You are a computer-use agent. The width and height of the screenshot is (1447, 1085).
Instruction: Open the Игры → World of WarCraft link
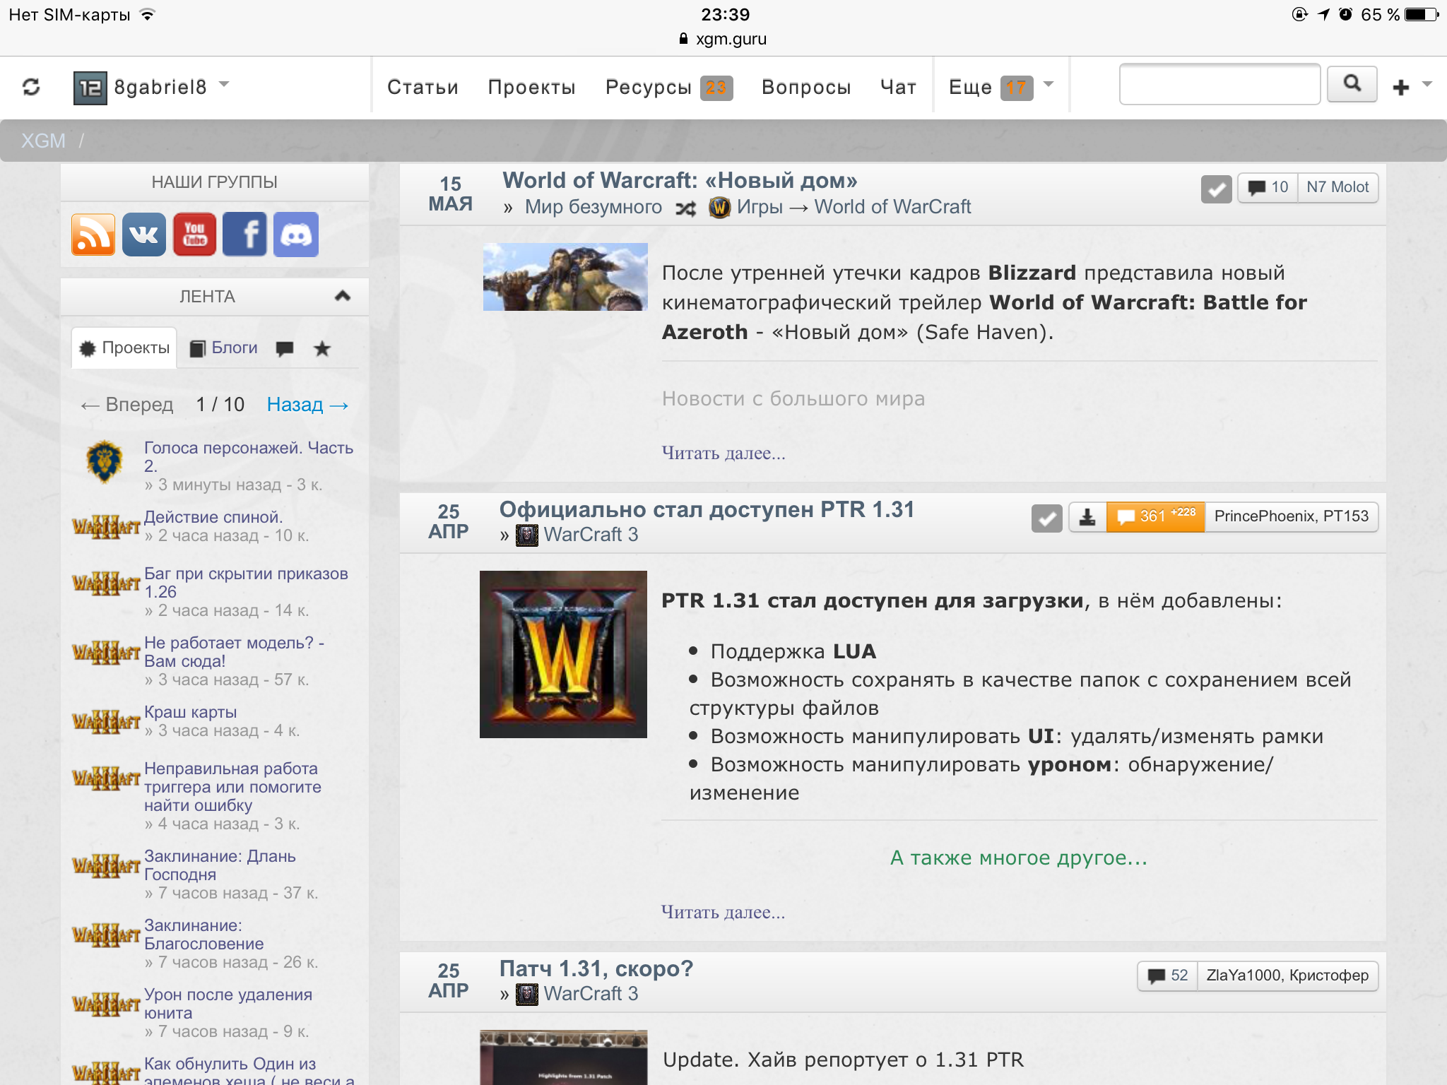854,207
